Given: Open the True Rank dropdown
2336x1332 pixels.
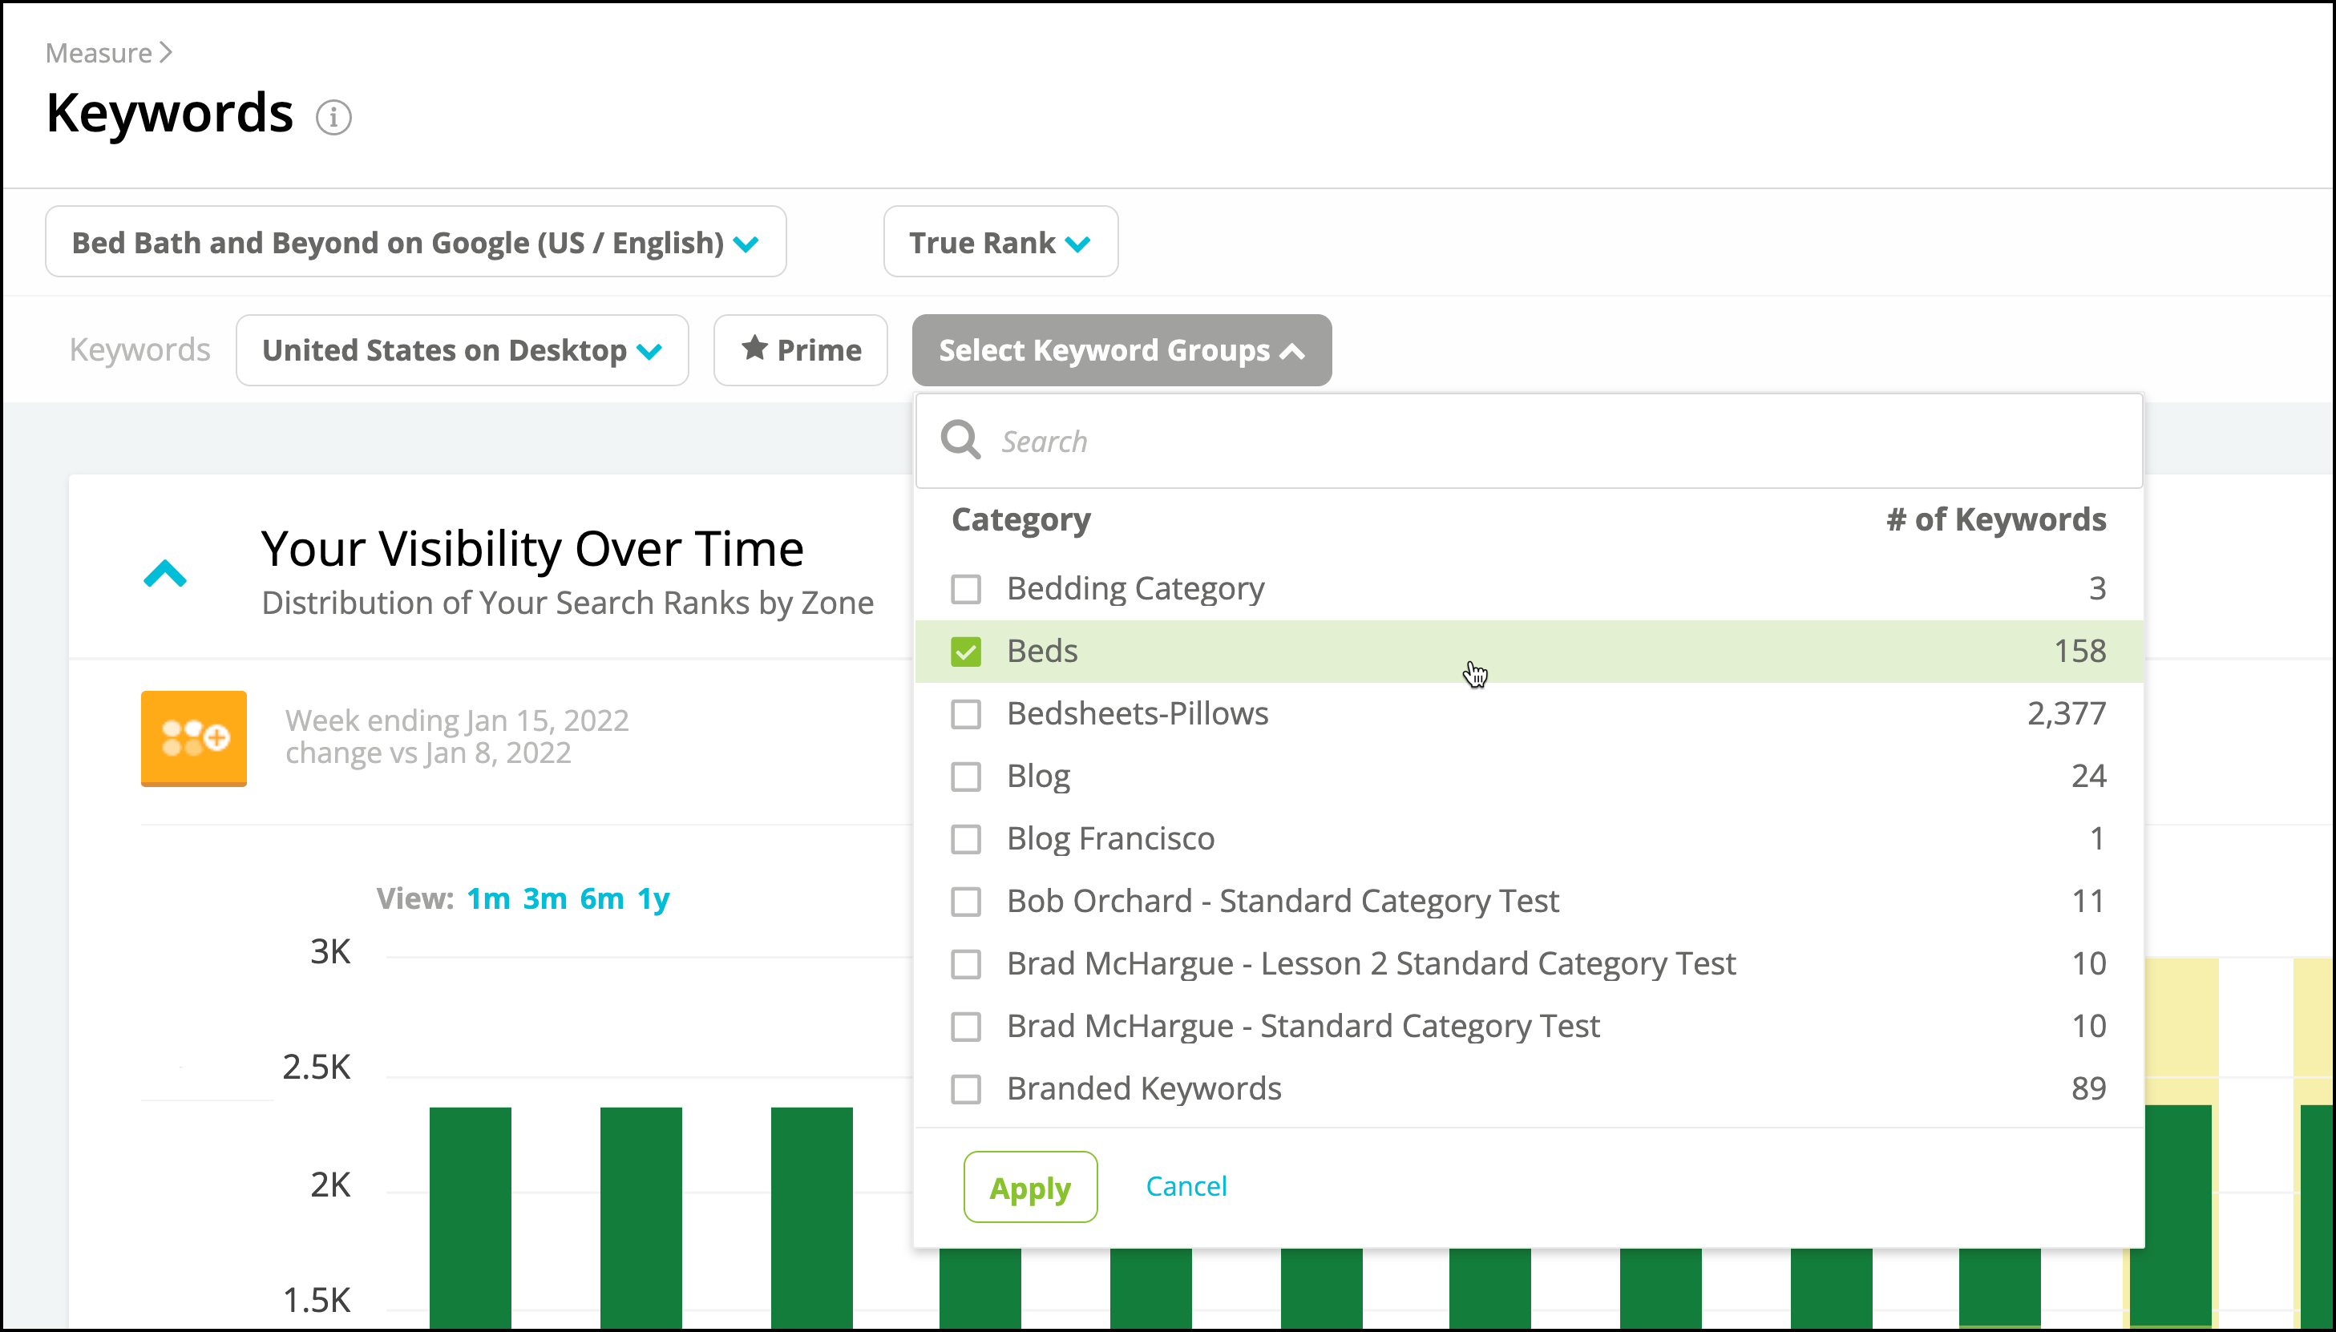Looking at the screenshot, I should point(1000,242).
